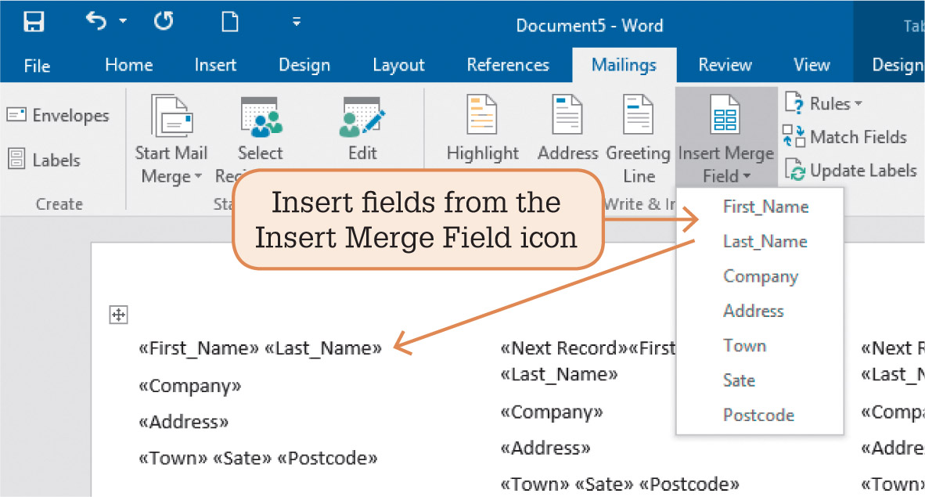The width and height of the screenshot is (925, 497).
Task: Switch to the Review tab
Action: pyautogui.click(x=725, y=64)
